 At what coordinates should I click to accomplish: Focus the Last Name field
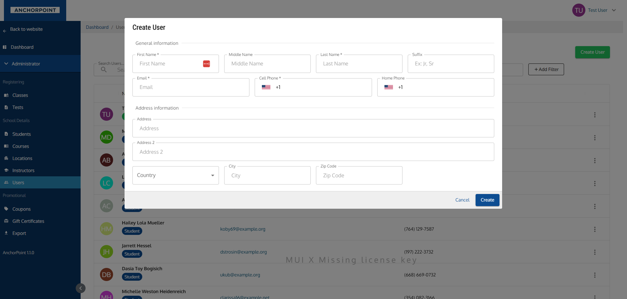click(x=359, y=64)
